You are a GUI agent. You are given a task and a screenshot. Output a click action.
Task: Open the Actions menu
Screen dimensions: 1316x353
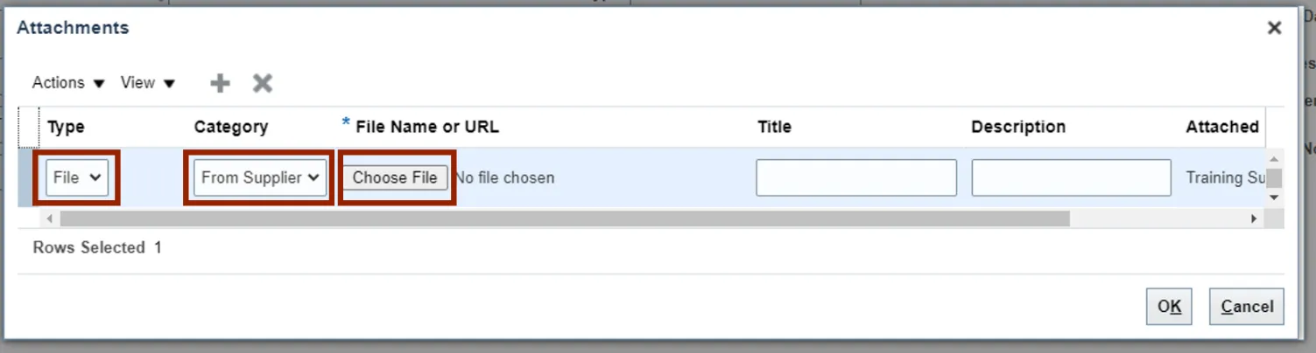(x=68, y=83)
